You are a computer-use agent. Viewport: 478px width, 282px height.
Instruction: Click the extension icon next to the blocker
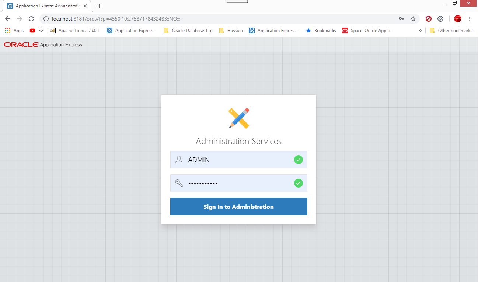440,19
